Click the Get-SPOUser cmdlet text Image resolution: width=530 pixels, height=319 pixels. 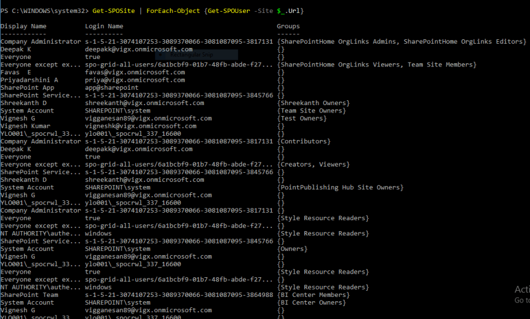(231, 11)
